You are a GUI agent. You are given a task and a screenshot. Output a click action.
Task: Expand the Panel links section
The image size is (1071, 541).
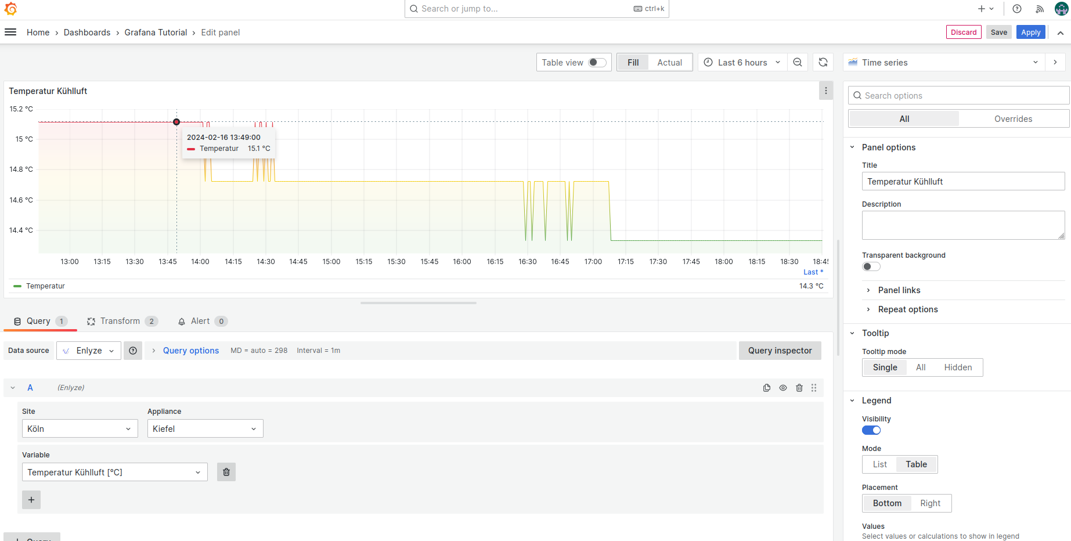pyautogui.click(x=899, y=290)
